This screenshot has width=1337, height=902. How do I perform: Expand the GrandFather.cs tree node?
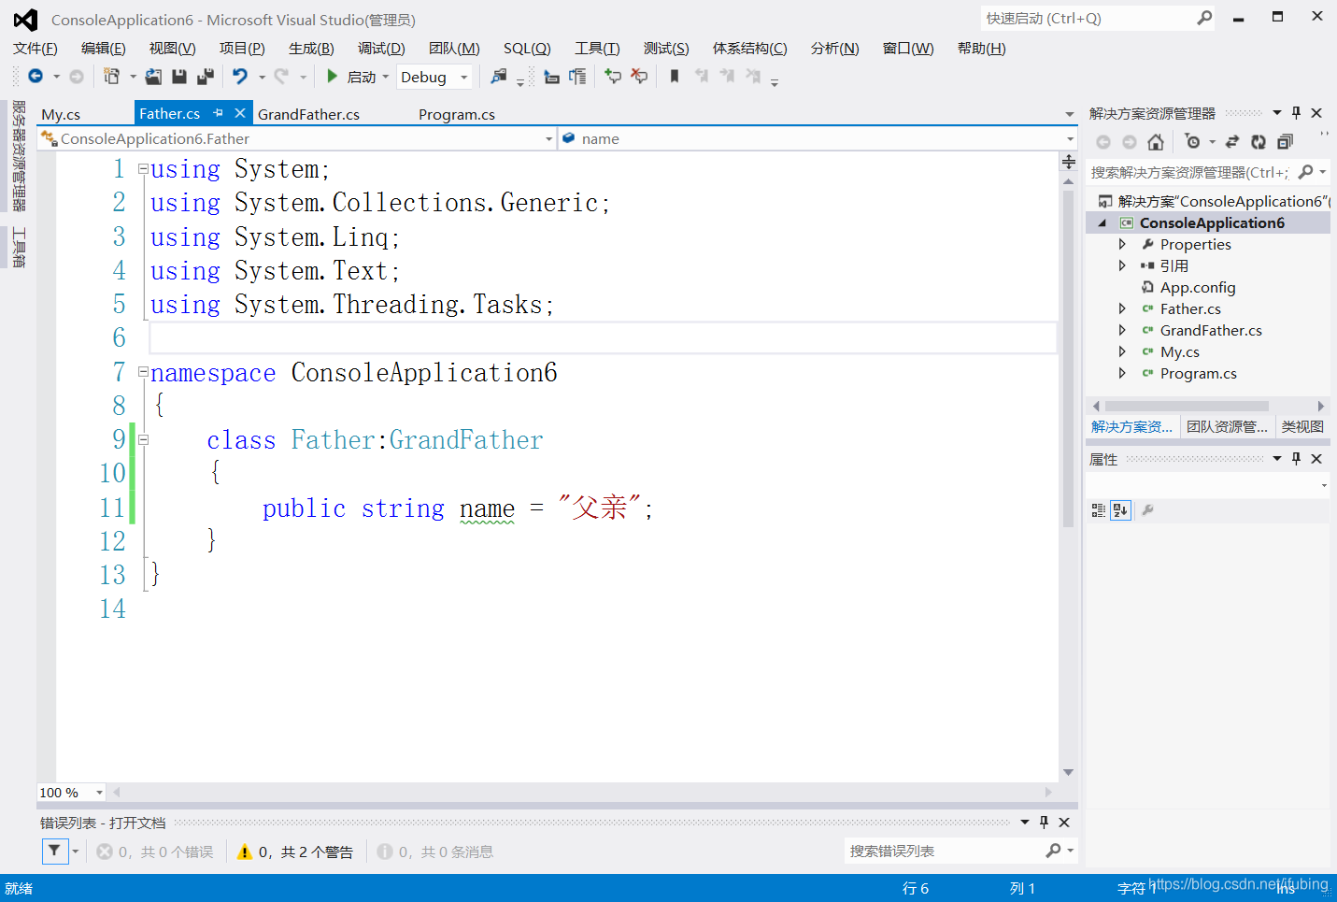1122,330
